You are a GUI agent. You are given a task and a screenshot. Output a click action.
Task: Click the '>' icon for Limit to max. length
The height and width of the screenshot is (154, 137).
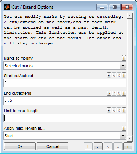pos(109,111)
